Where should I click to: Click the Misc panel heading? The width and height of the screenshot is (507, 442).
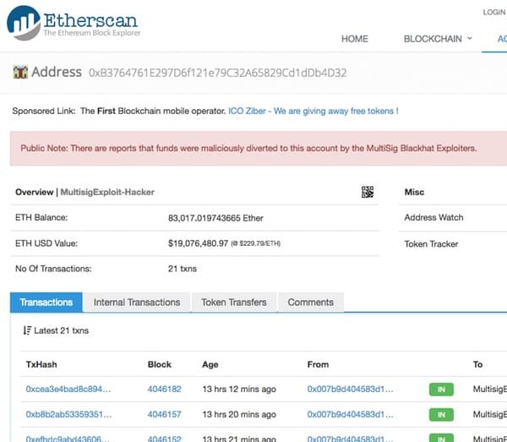point(414,192)
